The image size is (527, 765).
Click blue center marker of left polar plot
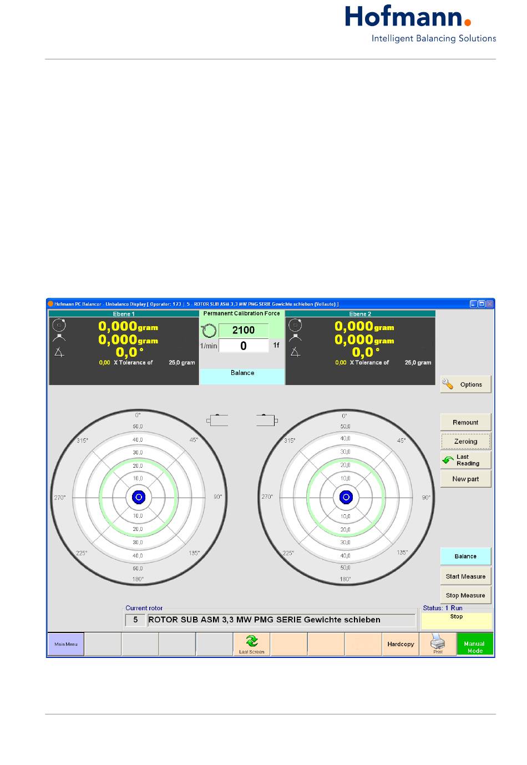138,497
